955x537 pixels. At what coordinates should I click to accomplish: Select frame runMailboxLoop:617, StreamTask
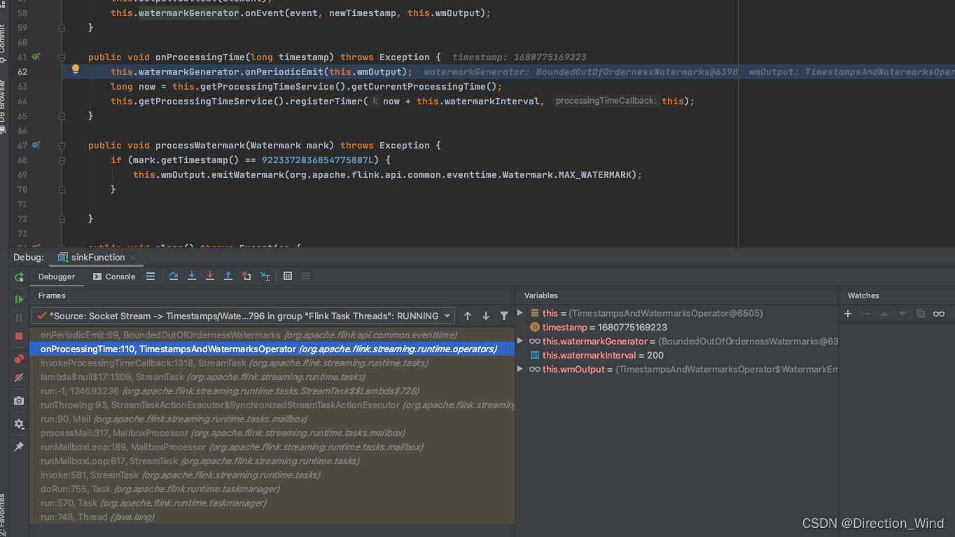(x=272, y=461)
